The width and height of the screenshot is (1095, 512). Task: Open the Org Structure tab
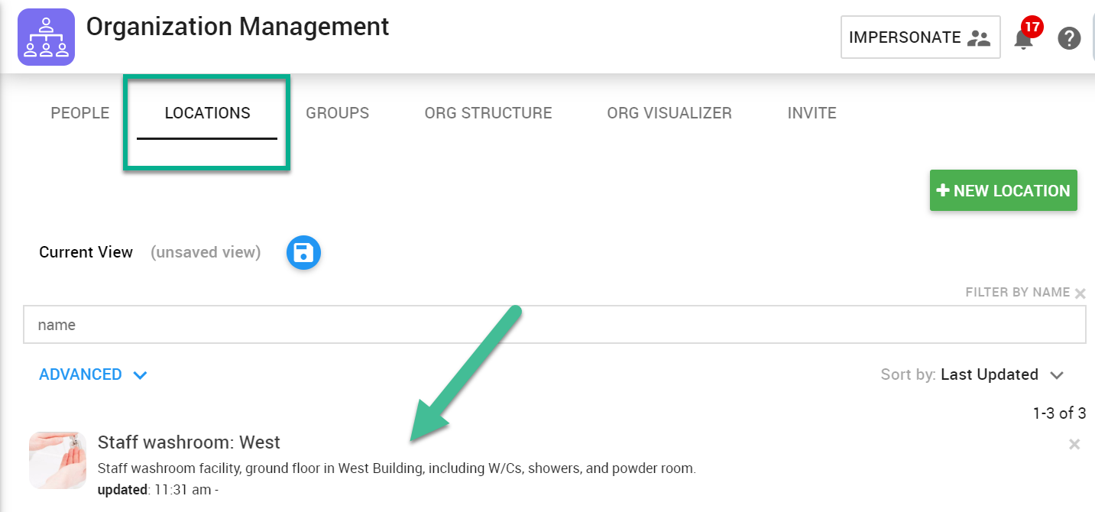[x=488, y=113]
